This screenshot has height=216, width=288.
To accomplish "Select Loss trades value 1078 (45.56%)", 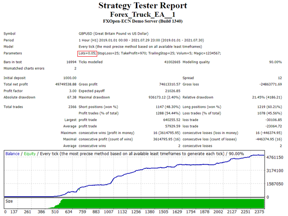I will (270, 113).
